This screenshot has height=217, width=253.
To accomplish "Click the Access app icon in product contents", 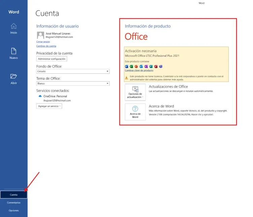I will (x=156, y=67).
